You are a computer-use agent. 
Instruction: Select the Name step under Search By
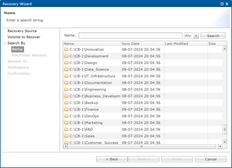(x=17, y=49)
